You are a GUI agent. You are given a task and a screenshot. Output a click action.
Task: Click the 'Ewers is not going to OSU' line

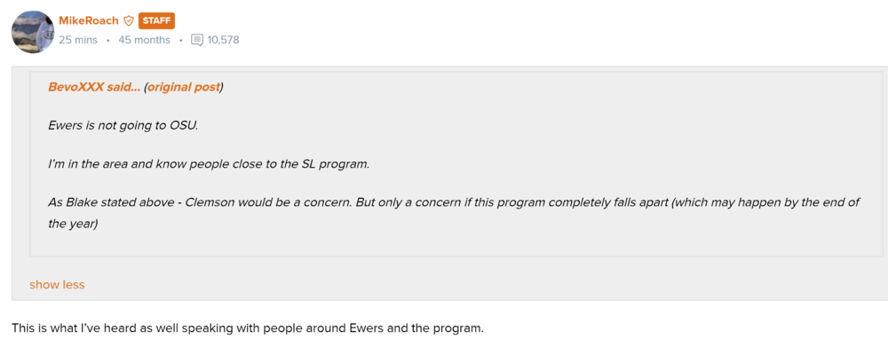pos(123,125)
